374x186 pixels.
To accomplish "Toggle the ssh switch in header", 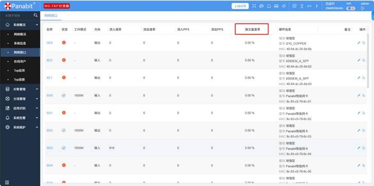I will coord(350,8).
